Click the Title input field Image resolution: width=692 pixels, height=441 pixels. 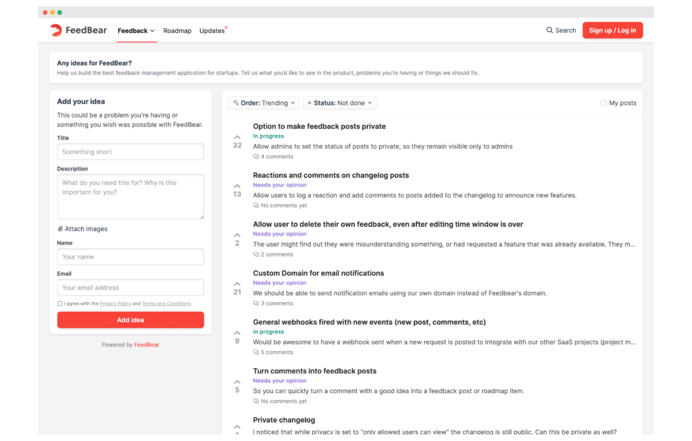point(130,151)
